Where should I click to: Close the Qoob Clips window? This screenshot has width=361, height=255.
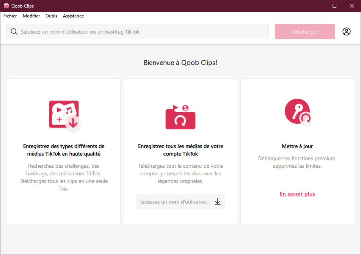(352, 6)
